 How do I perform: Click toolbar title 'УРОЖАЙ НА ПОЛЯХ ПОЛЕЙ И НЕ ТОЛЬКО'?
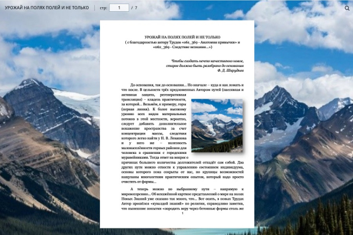click(47, 8)
